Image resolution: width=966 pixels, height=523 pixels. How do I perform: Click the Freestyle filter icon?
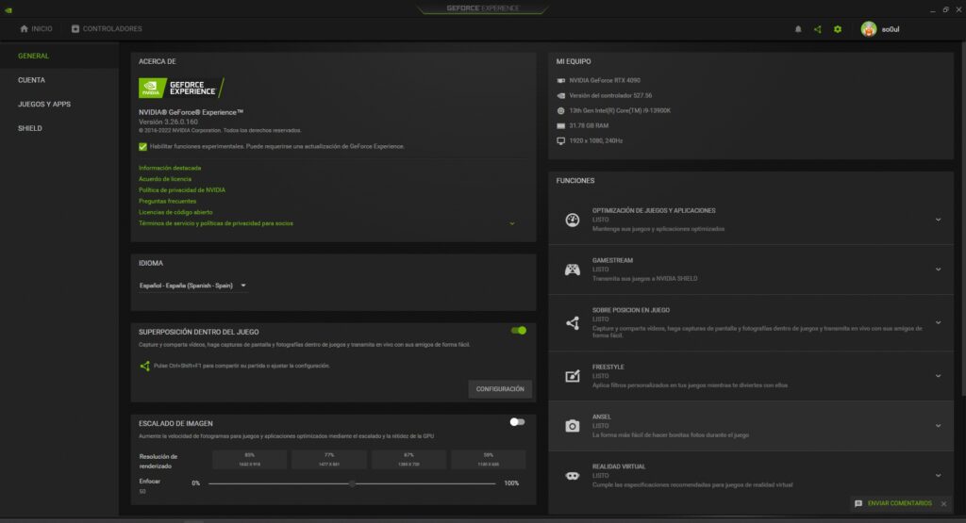click(572, 376)
